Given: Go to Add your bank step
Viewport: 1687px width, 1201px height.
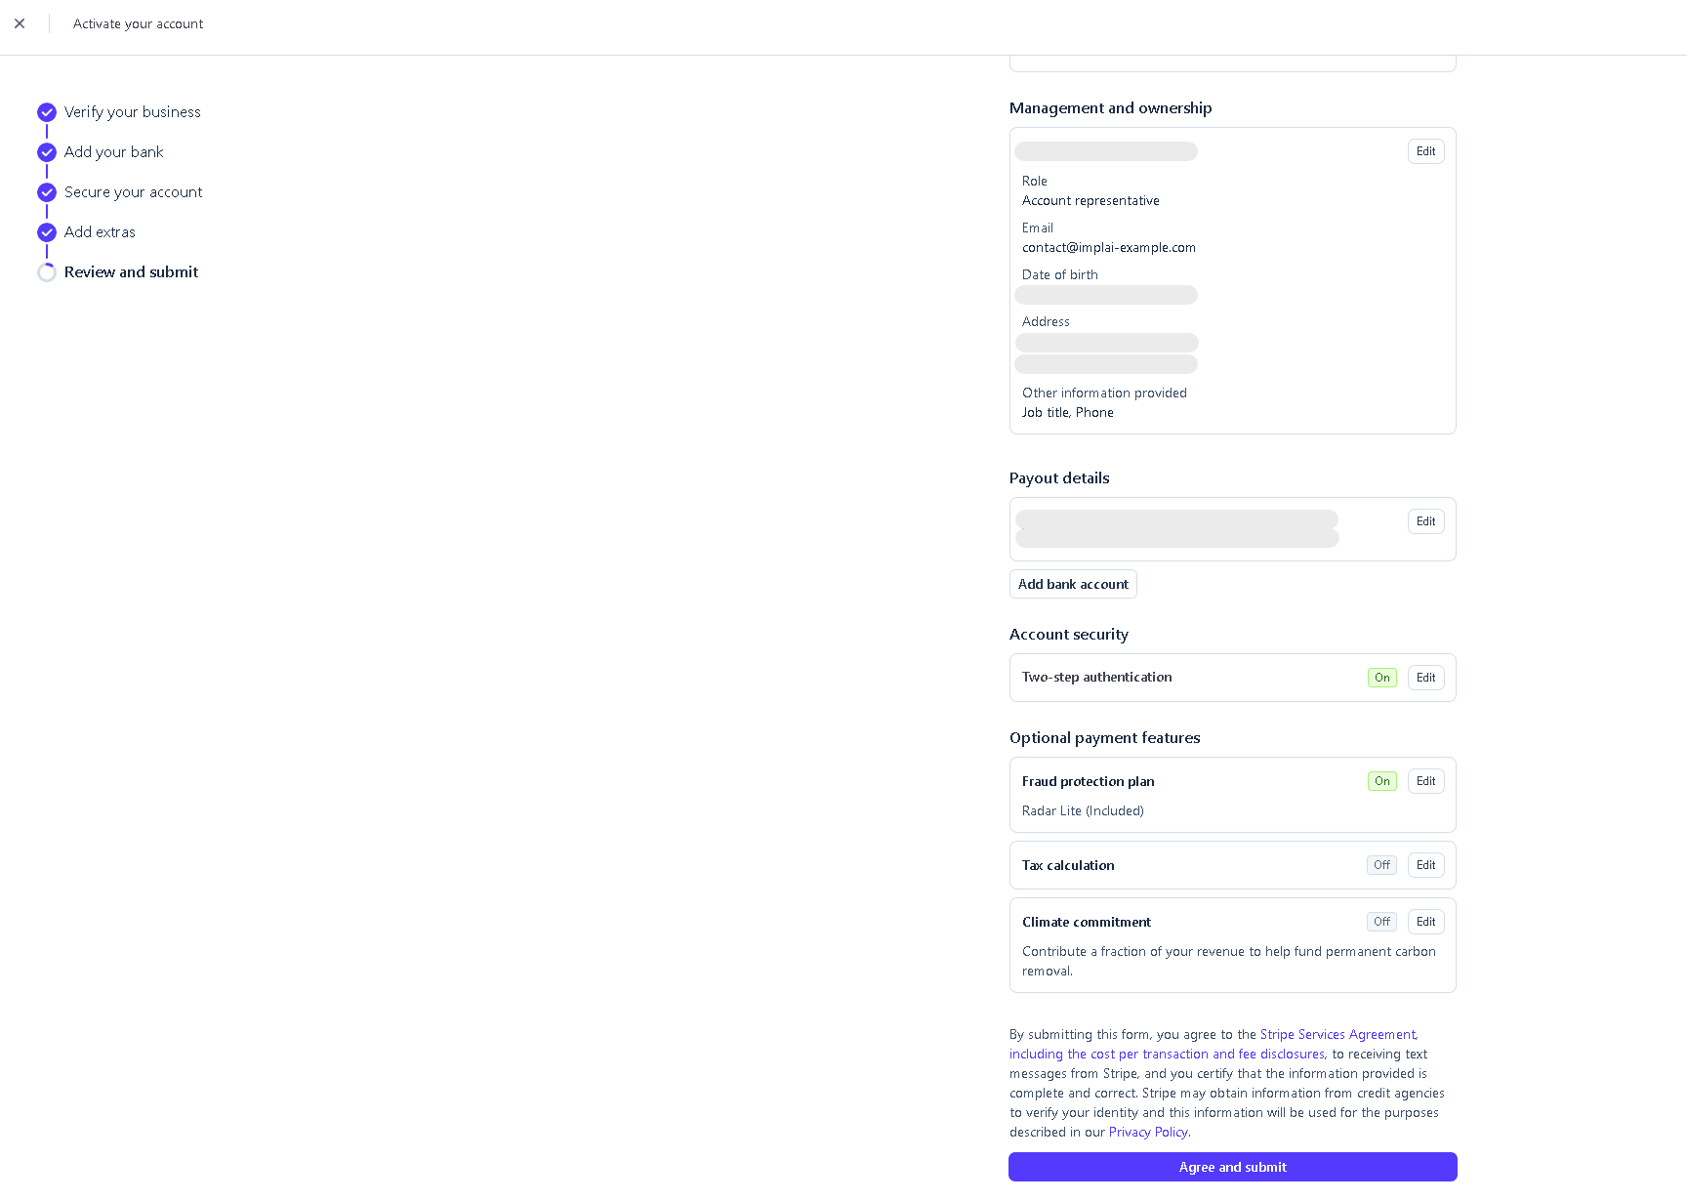Looking at the screenshot, I should pyautogui.click(x=114, y=152).
